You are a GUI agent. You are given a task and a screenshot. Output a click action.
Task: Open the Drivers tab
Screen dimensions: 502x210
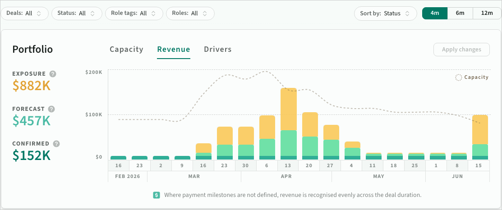pyautogui.click(x=217, y=50)
